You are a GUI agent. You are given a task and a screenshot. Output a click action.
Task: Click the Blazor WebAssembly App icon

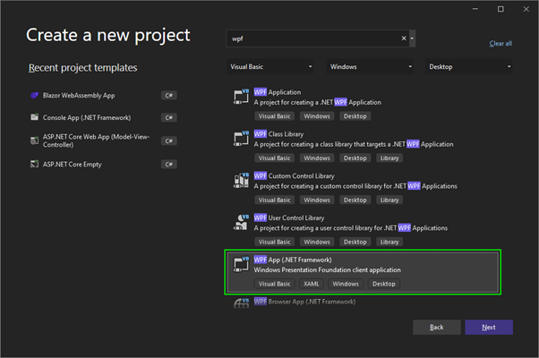(34, 95)
